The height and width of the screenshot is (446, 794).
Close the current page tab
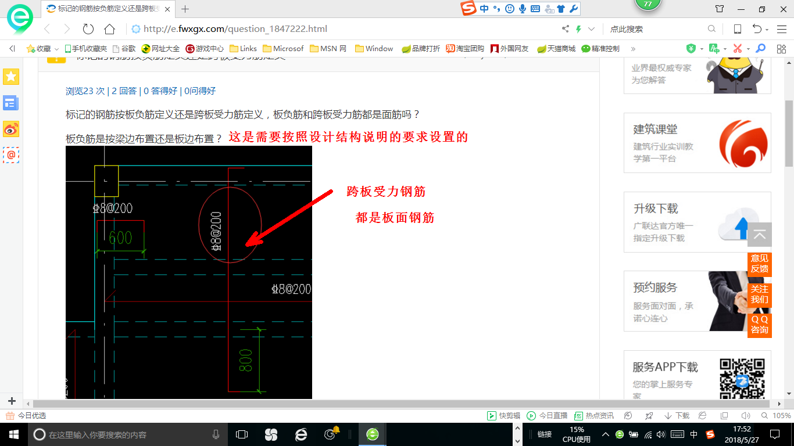coord(168,9)
